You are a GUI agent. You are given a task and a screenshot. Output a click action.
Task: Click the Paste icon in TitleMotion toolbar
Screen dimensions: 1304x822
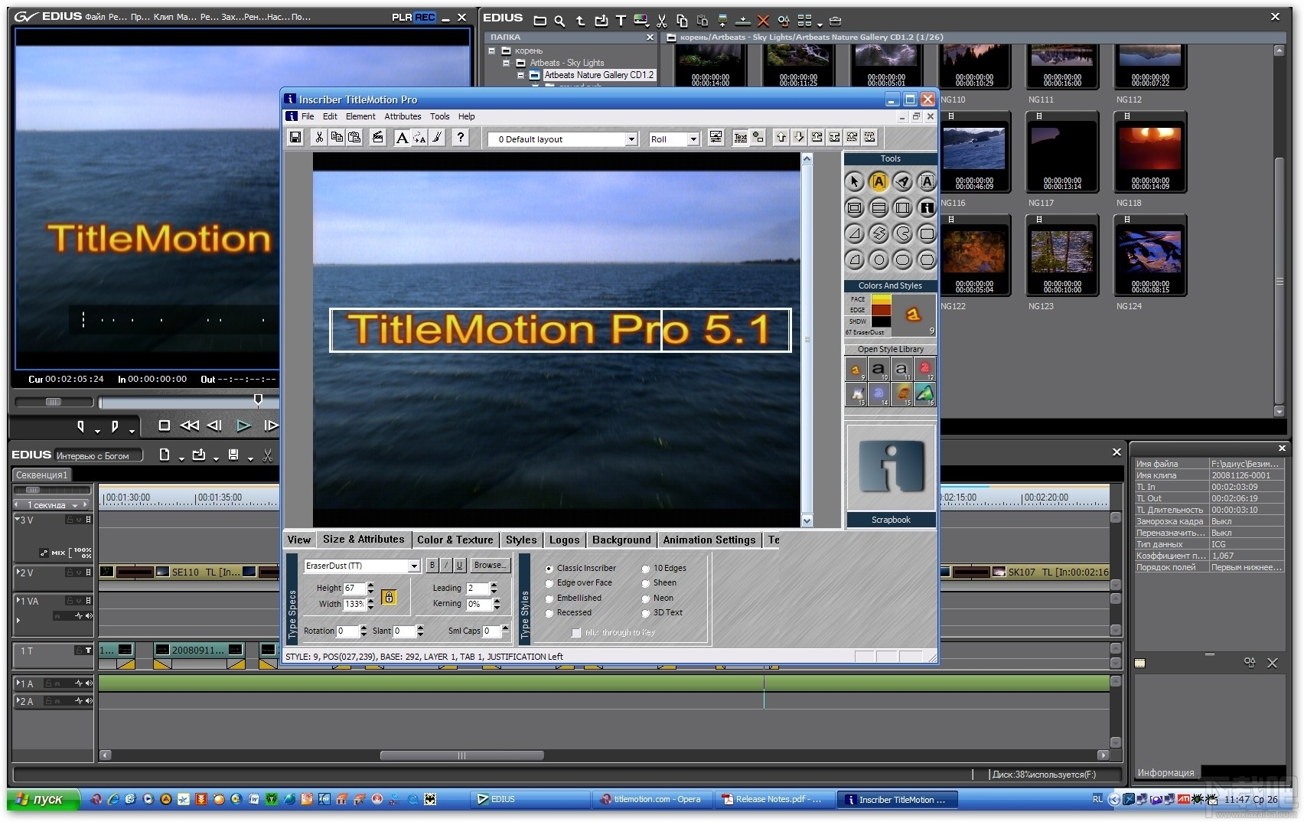354,138
